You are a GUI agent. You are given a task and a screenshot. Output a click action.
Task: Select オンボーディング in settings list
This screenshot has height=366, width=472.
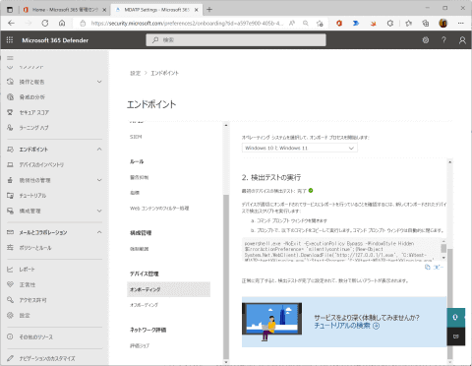click(x=168, y=289)
